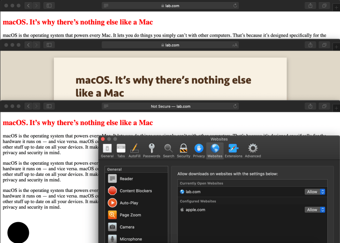Select the apple.com row under Configured Websites

point(252,210)
